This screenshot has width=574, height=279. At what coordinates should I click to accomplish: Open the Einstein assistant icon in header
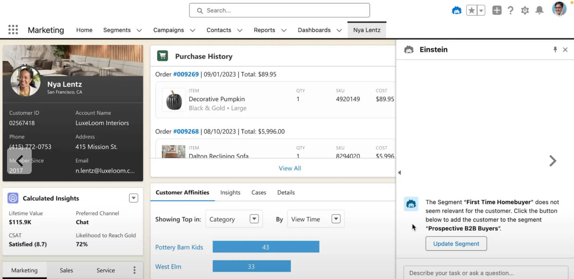coord(457,11)
